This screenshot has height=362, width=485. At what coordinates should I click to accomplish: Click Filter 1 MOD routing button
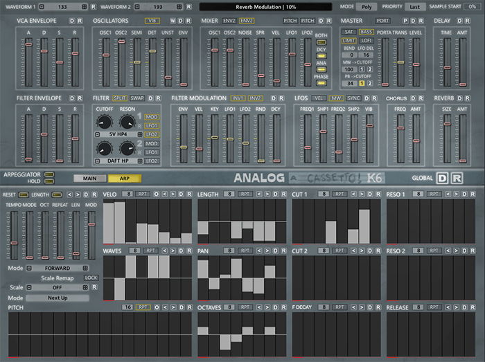[x=152, y=117]
